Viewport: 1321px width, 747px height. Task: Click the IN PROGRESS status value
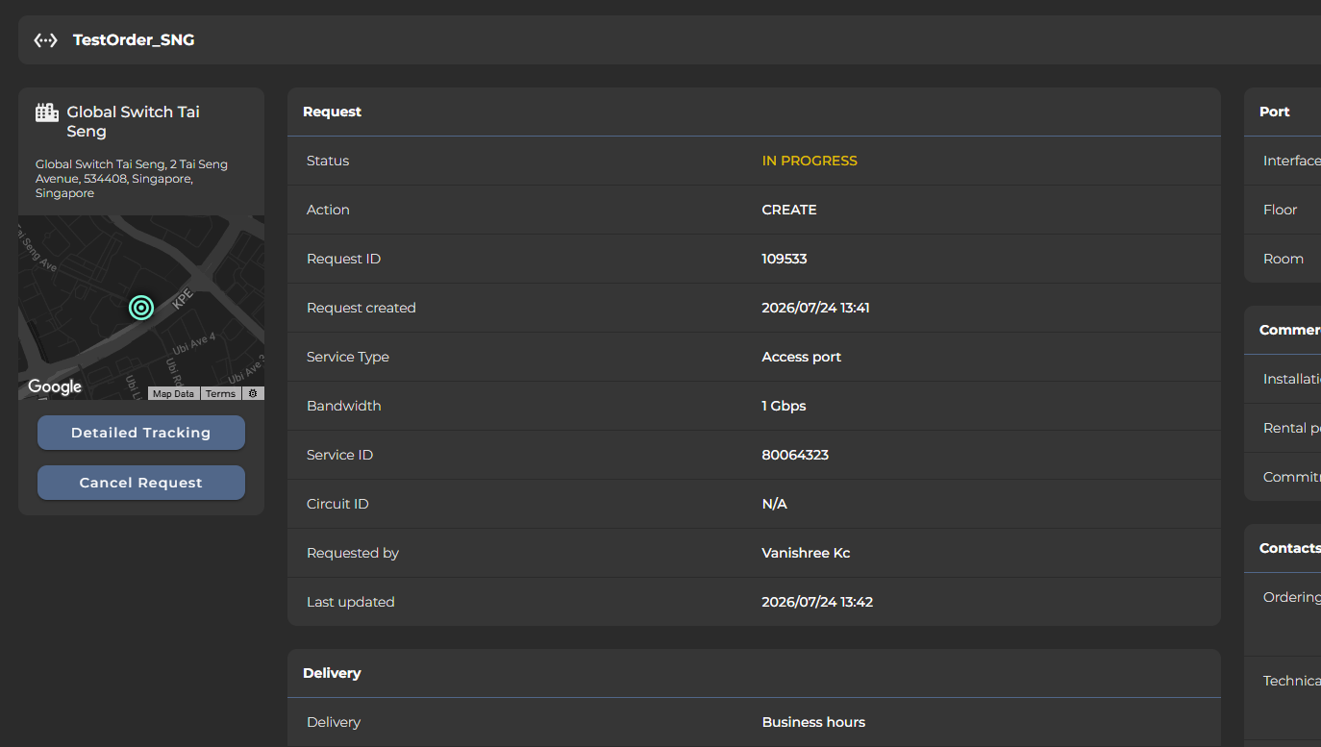point(810,161)
